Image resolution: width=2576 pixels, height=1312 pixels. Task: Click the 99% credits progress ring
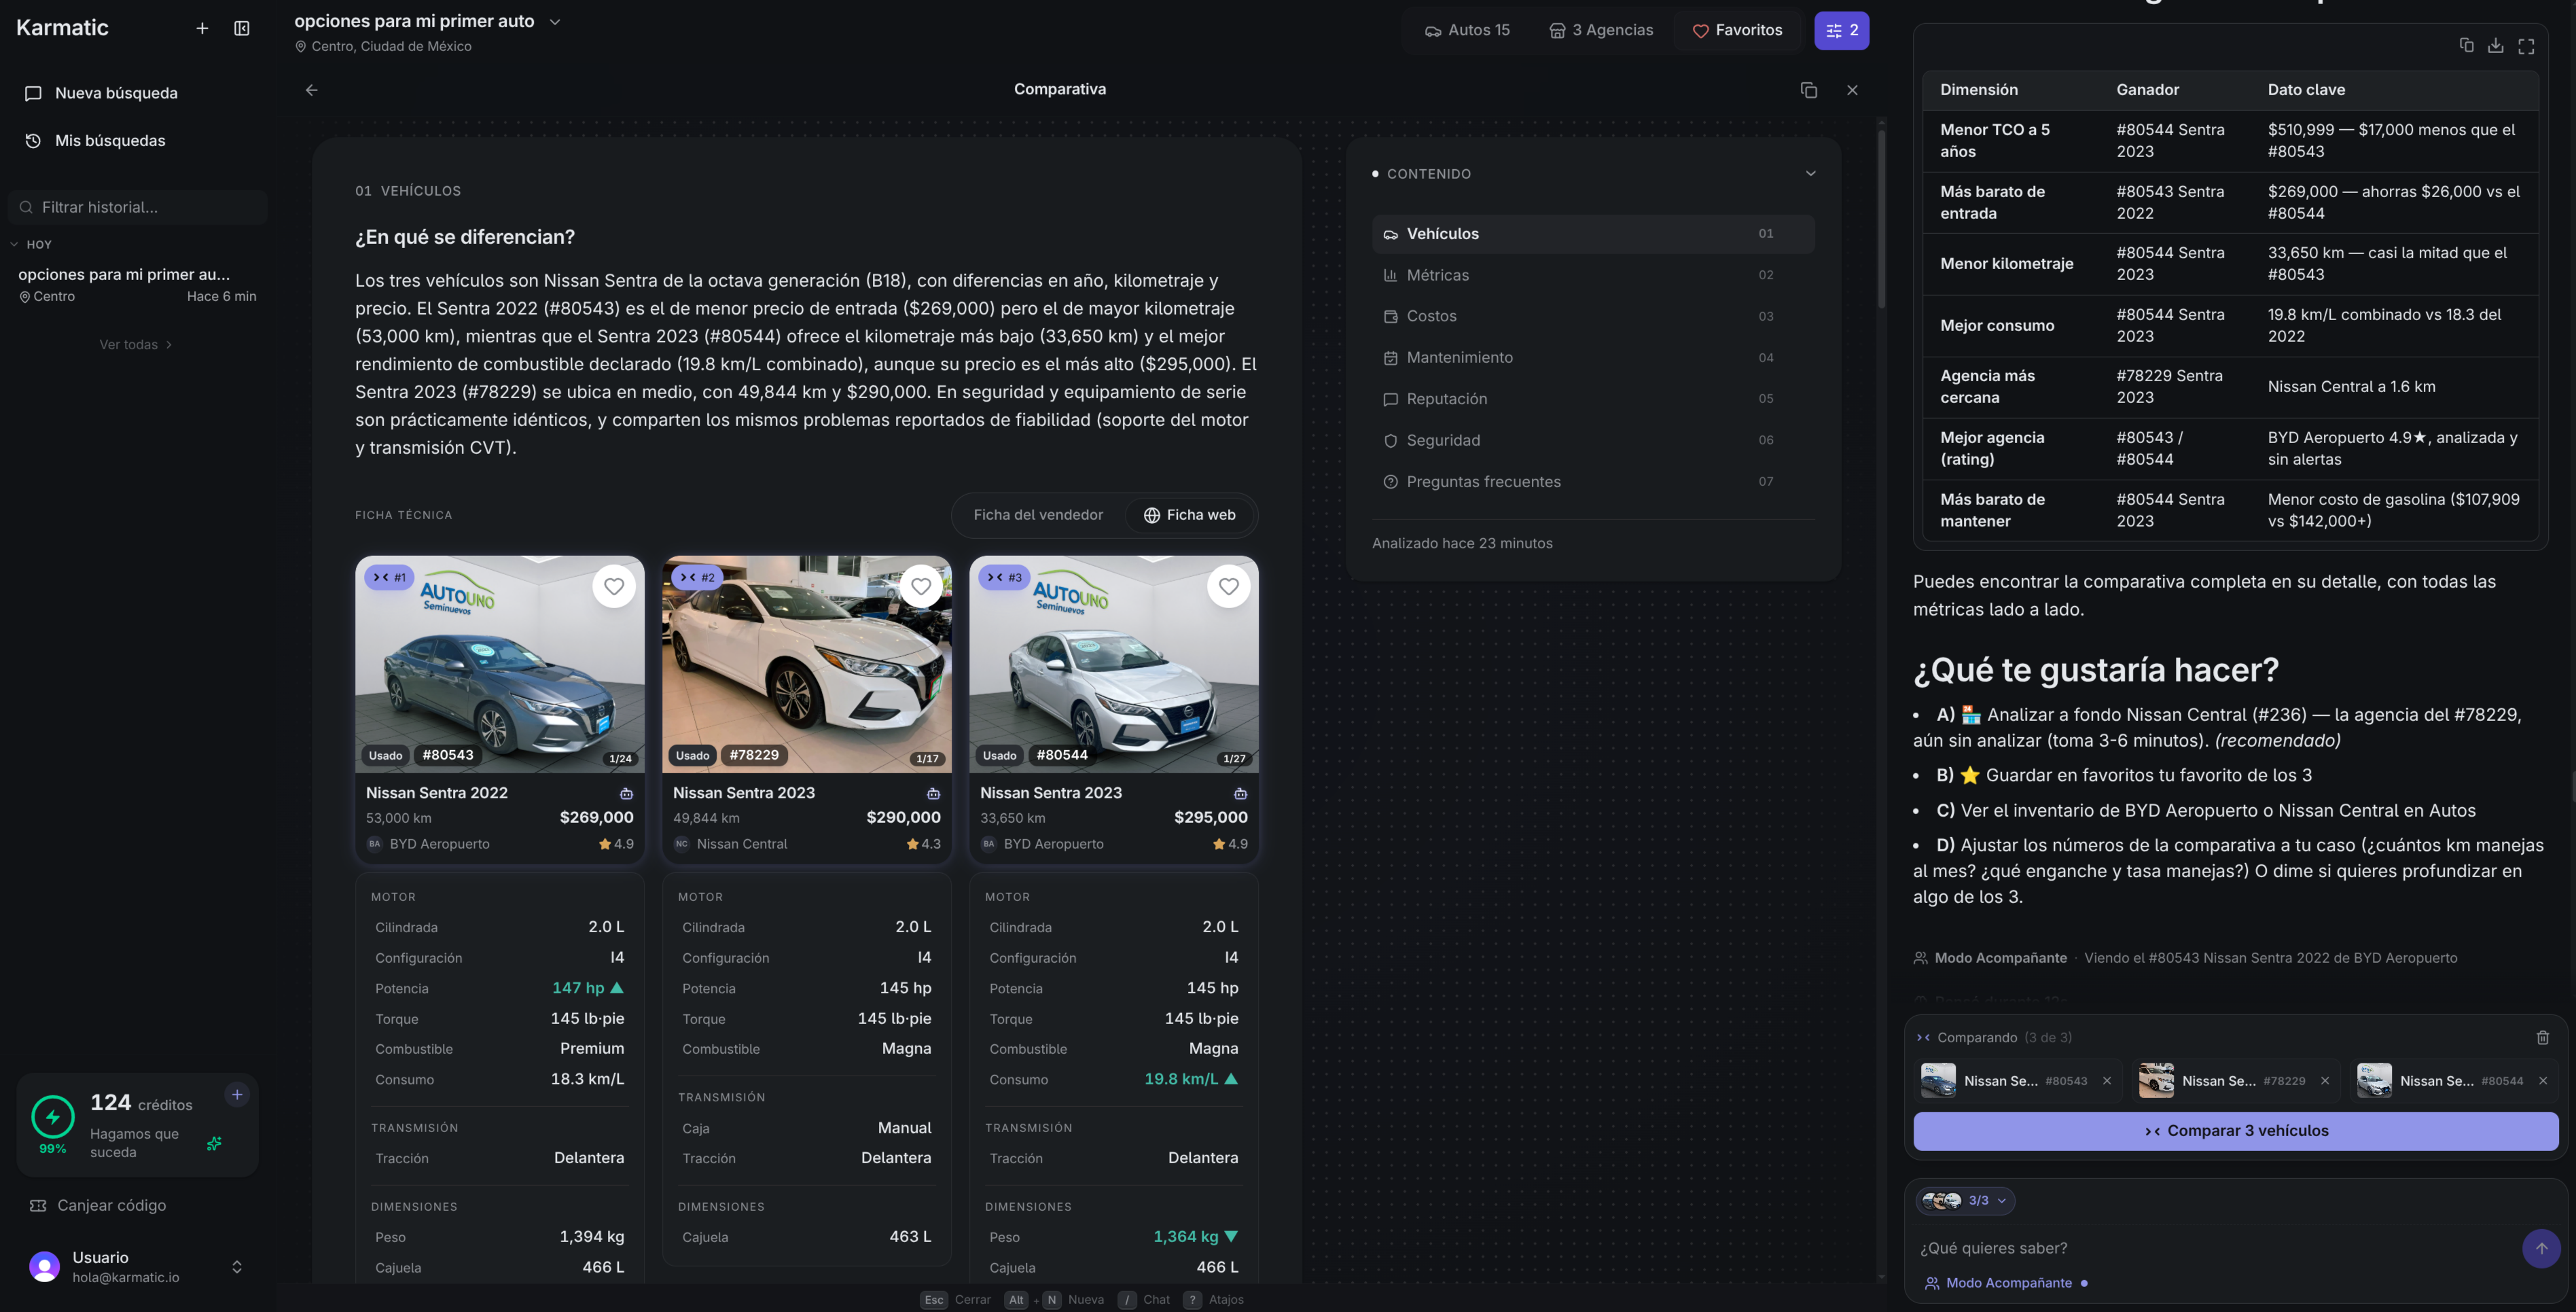(x=53, y=1117)
